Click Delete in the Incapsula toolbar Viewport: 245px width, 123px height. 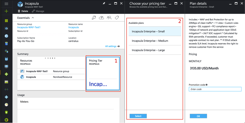23,11
